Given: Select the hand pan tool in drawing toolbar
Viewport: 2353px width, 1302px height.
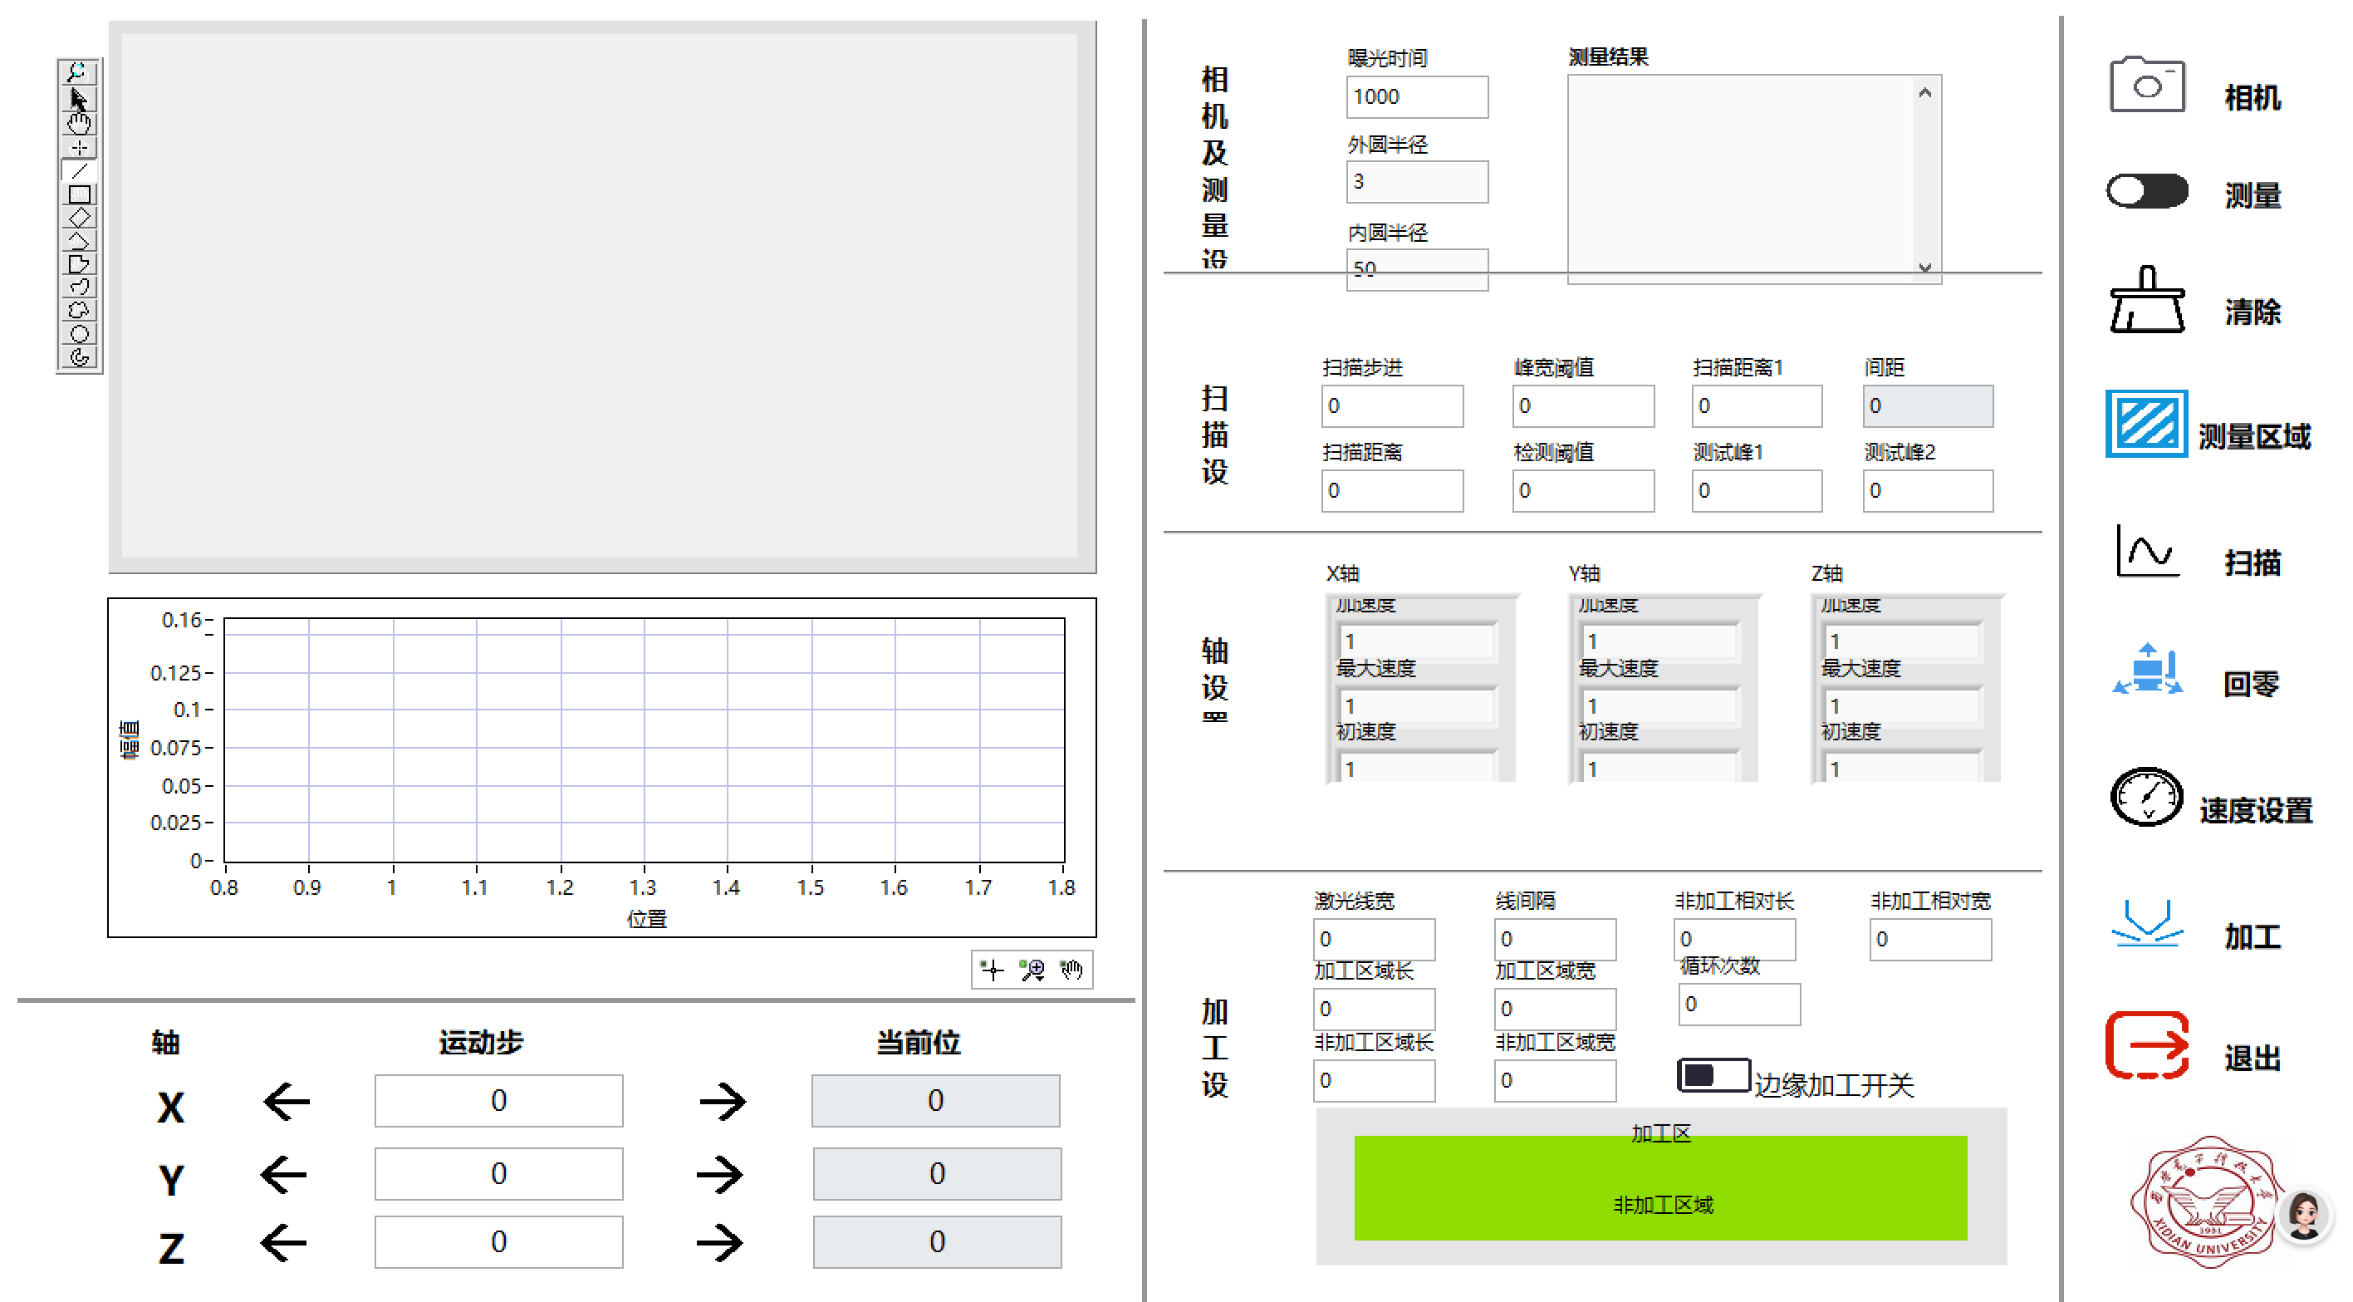Looking at the screenshot, I should (77, 121).
